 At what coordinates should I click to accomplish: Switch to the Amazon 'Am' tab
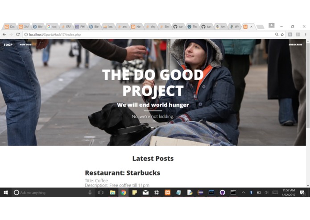tap(220, 27)
